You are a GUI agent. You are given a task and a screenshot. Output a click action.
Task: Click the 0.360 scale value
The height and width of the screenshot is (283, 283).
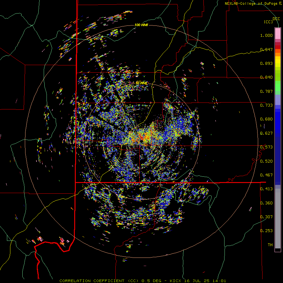tap(266, 203)
